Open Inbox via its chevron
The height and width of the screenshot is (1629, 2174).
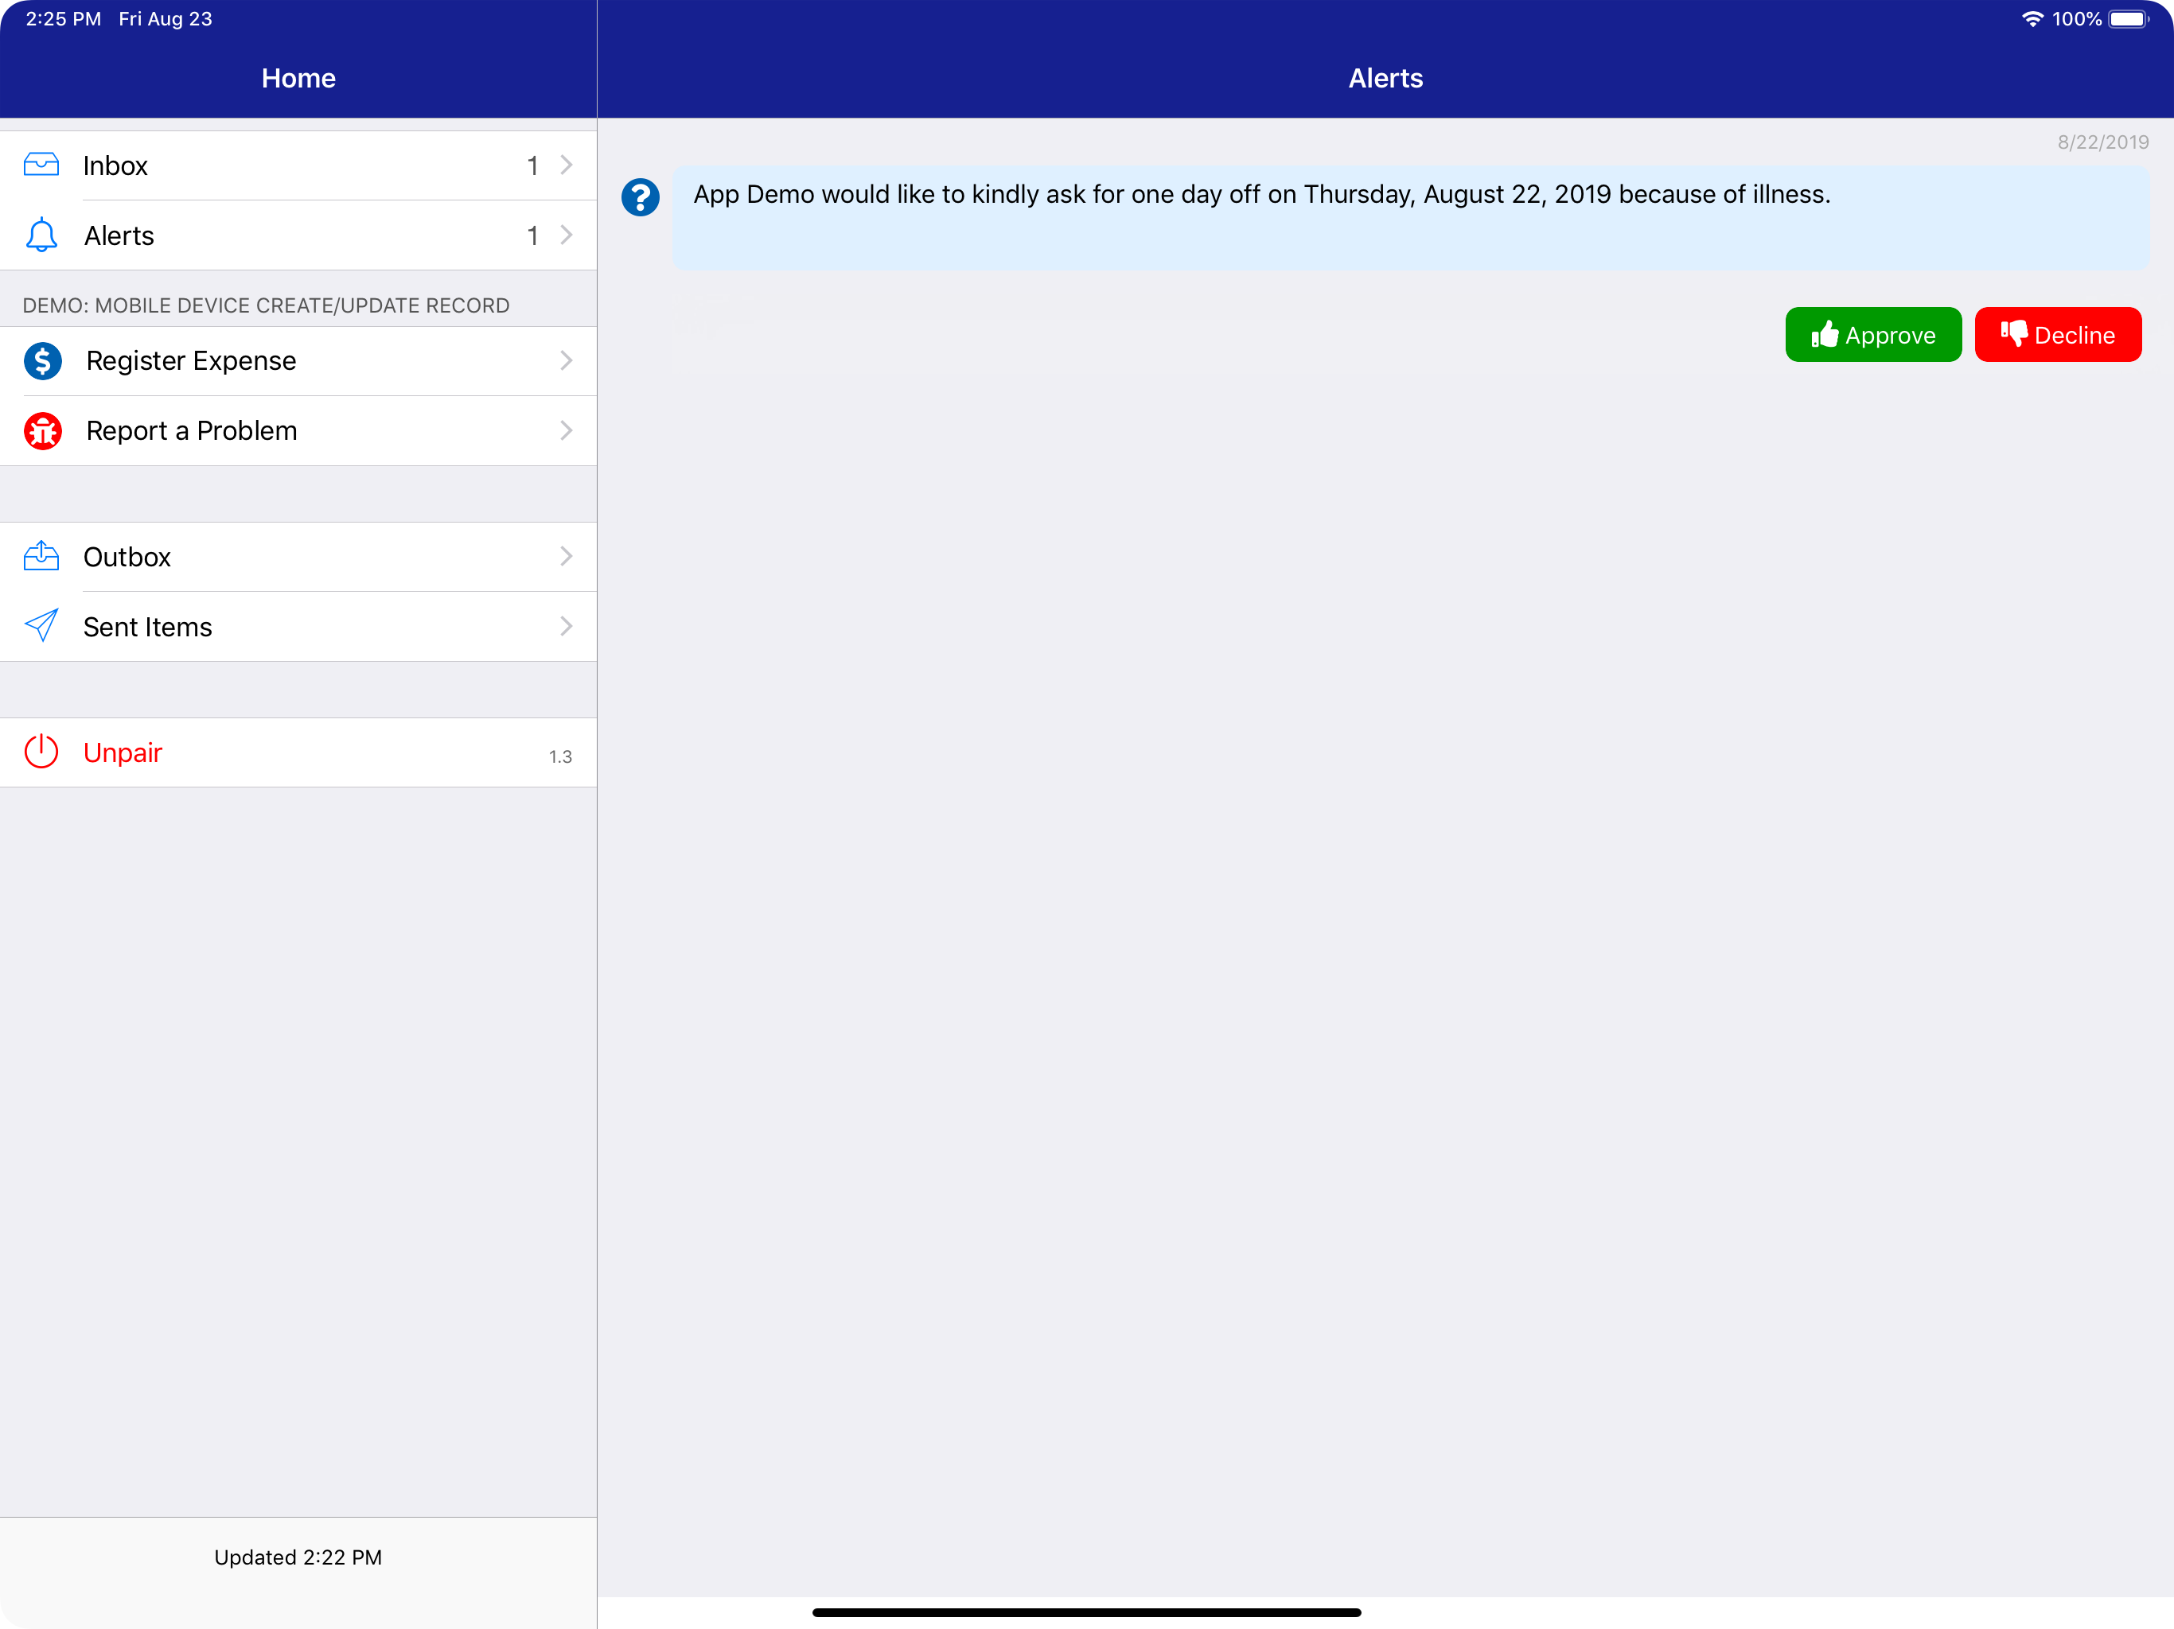[x=566, y=164]
